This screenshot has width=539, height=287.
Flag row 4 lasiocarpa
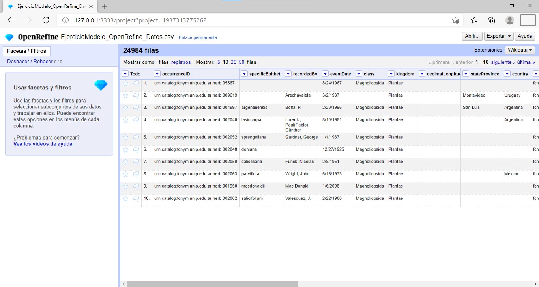tap(136, 120)
